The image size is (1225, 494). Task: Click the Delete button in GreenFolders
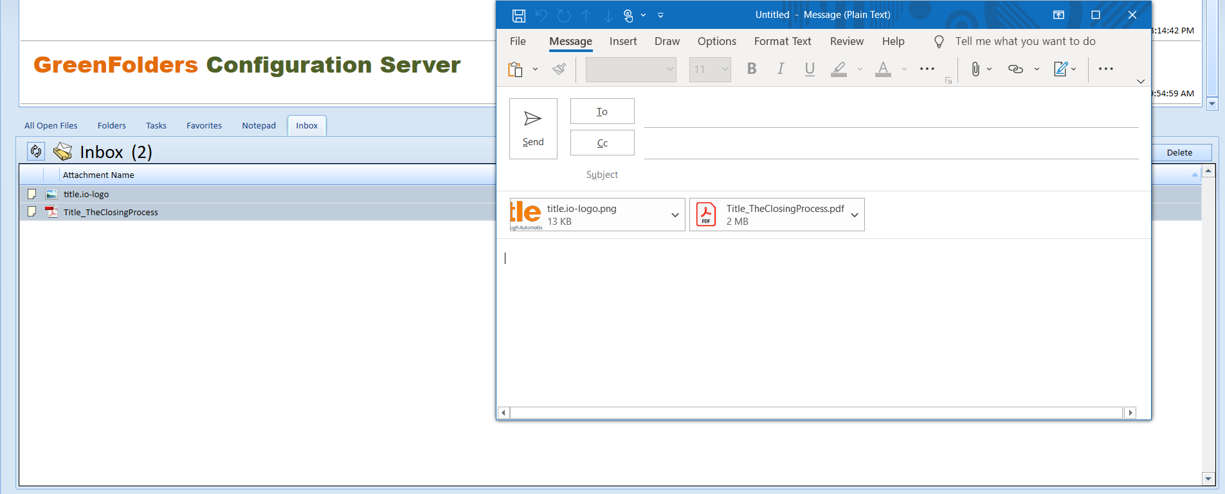tap(1179, 152)
